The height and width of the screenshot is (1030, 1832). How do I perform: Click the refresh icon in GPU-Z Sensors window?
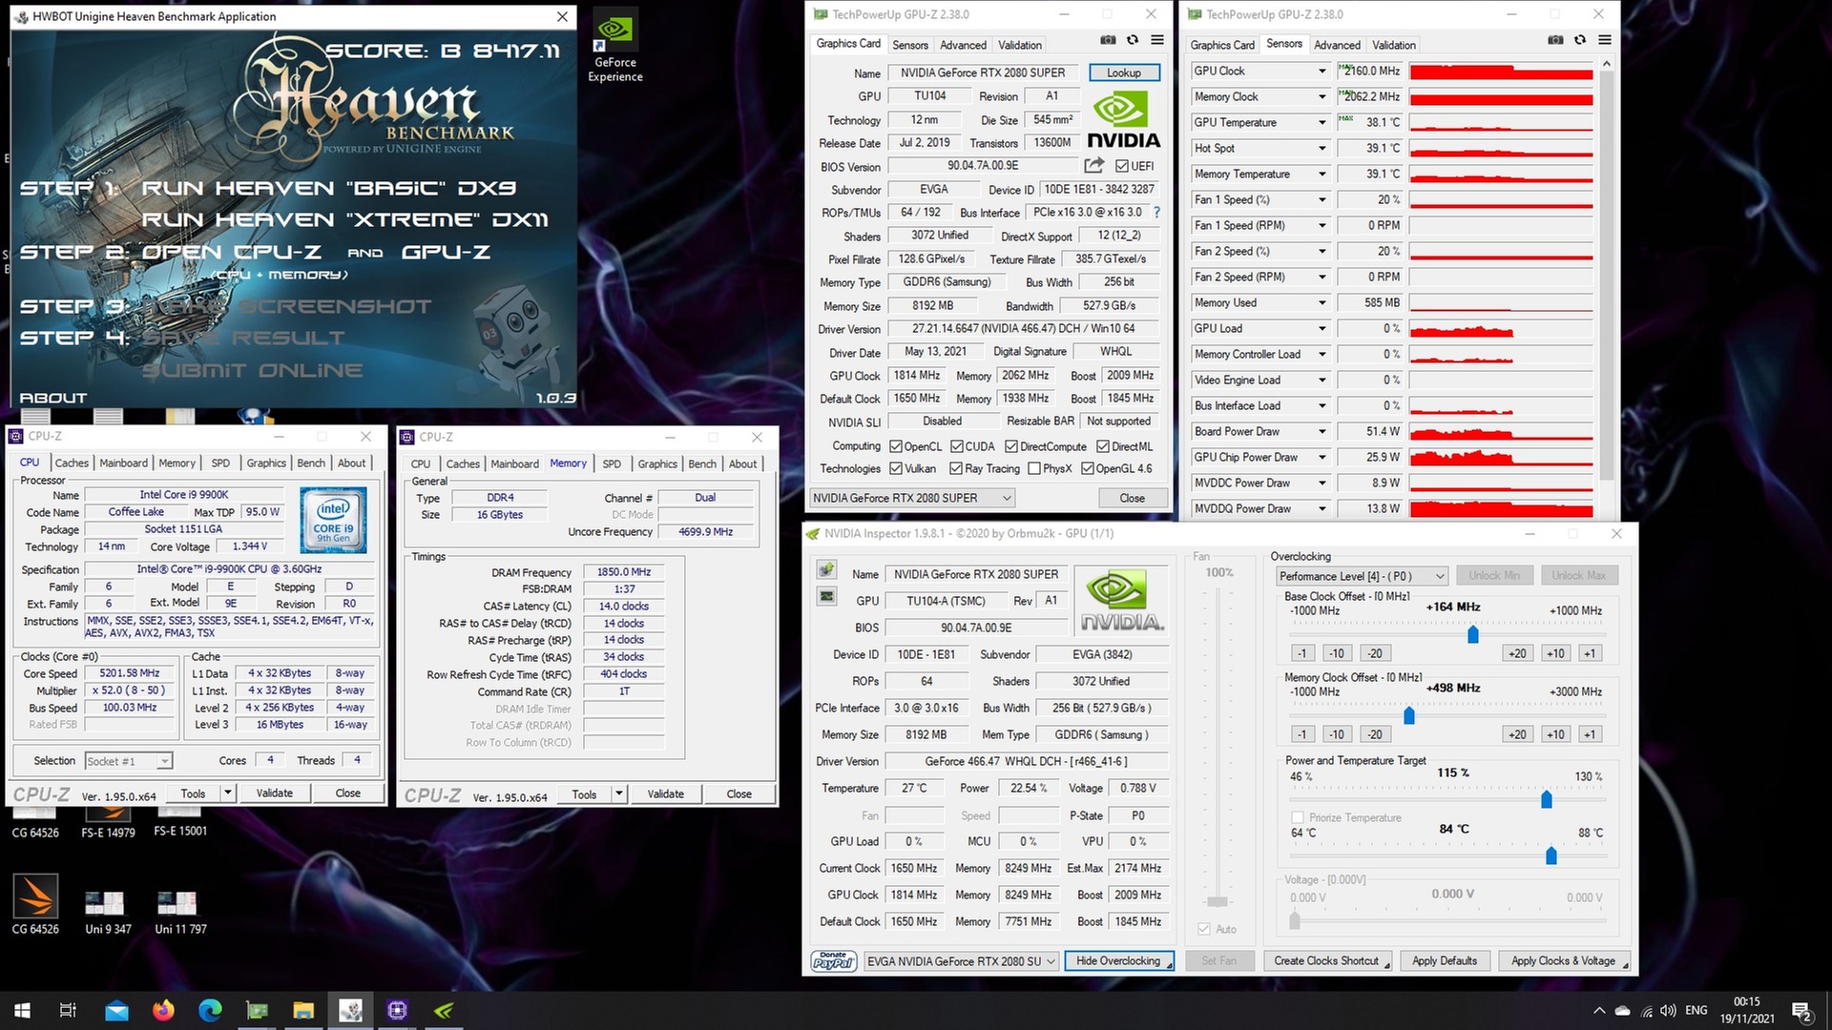click(x=1580, y=40)
